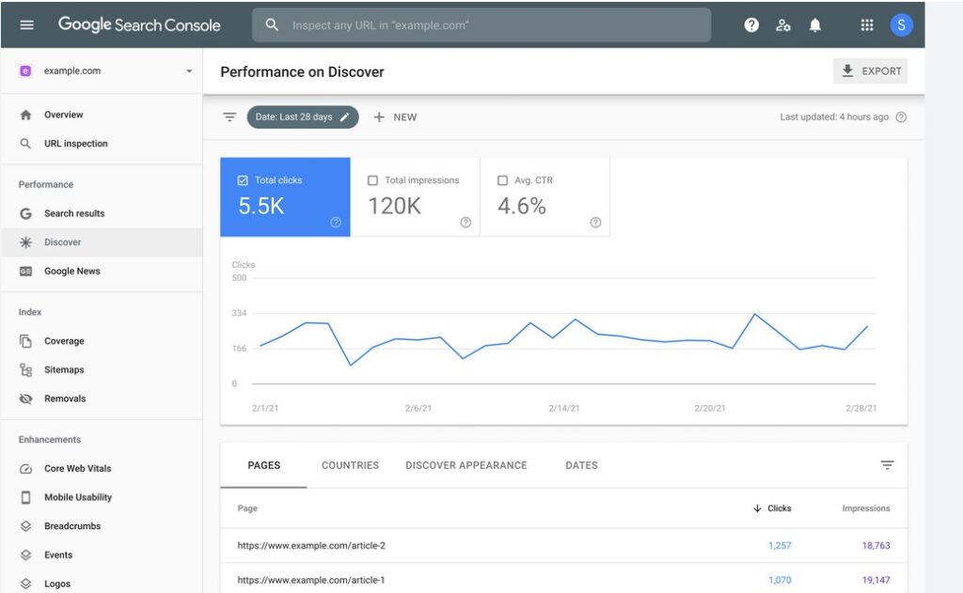
Task: Select the Pages tab
Action: tap(264, 466)
